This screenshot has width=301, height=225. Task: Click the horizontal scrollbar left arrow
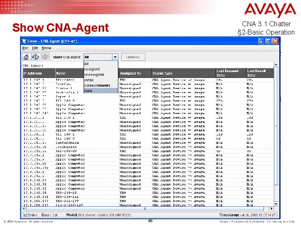[x=24, y=209]
